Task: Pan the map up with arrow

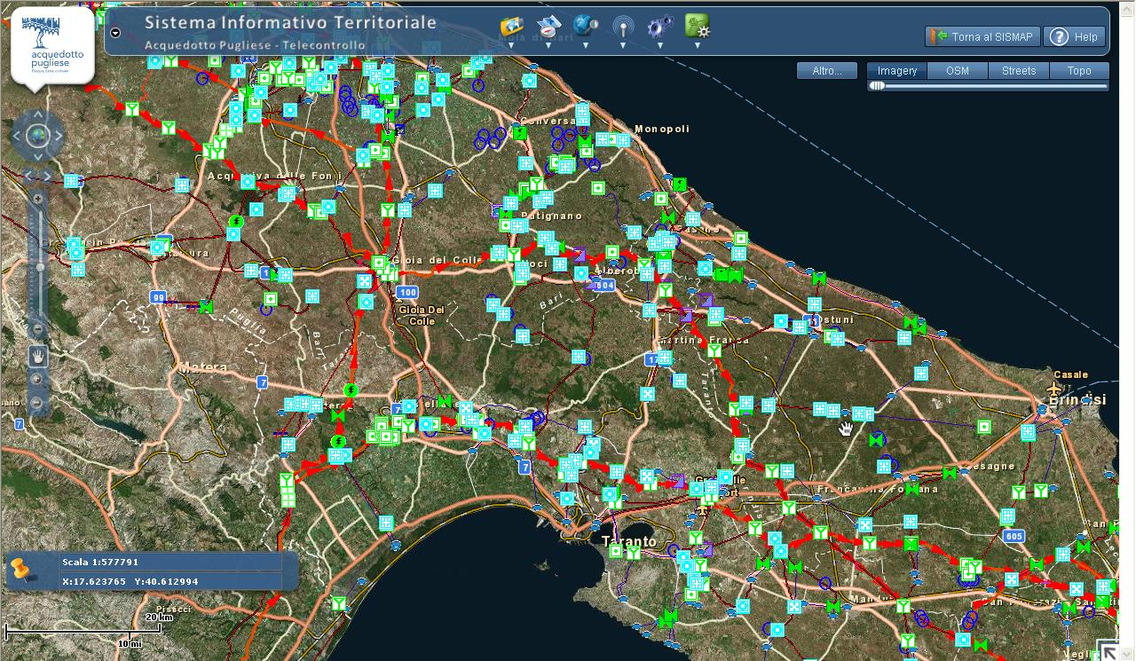Action: tap(37, 114)
